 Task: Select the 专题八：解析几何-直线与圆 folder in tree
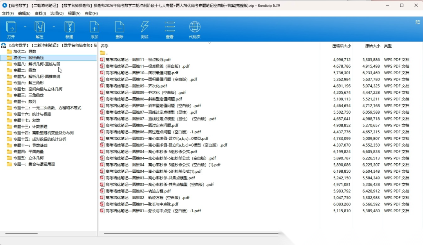(x=36, y=64)
